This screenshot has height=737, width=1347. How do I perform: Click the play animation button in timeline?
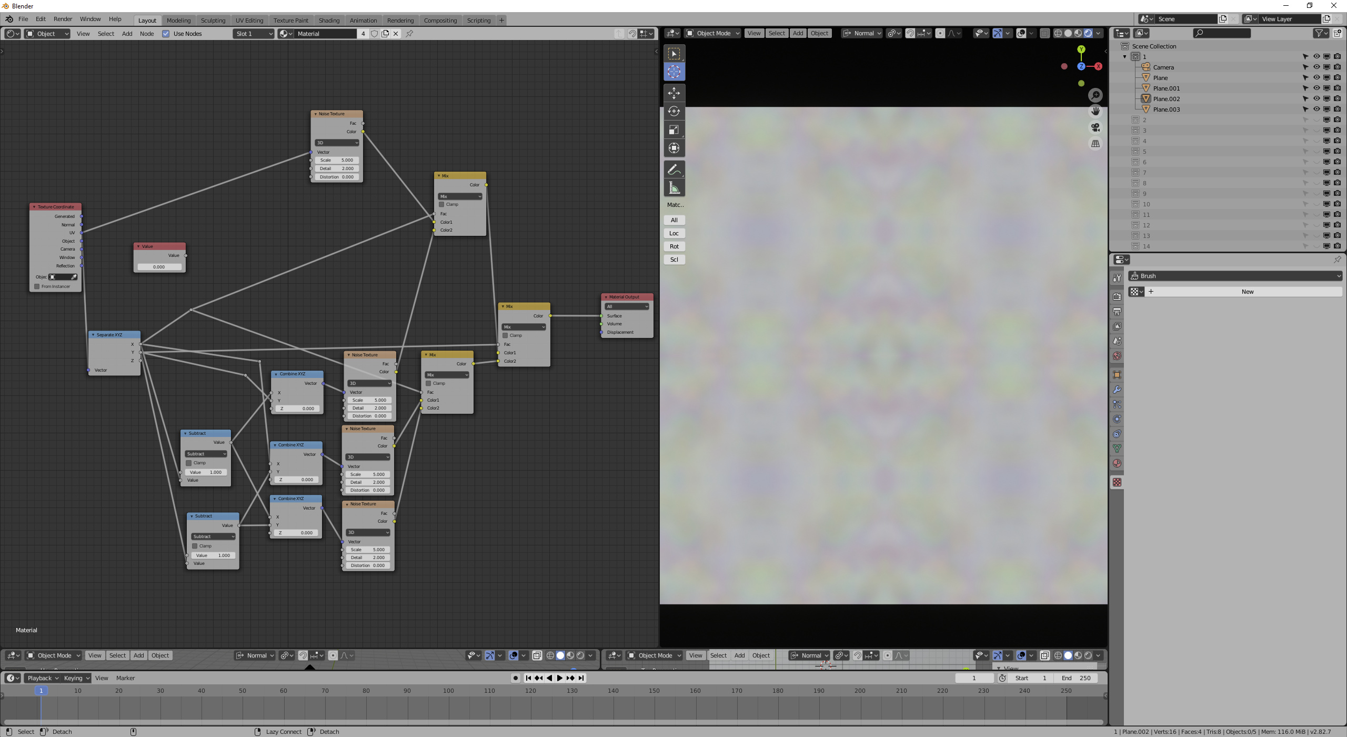(x=560, y=678)
